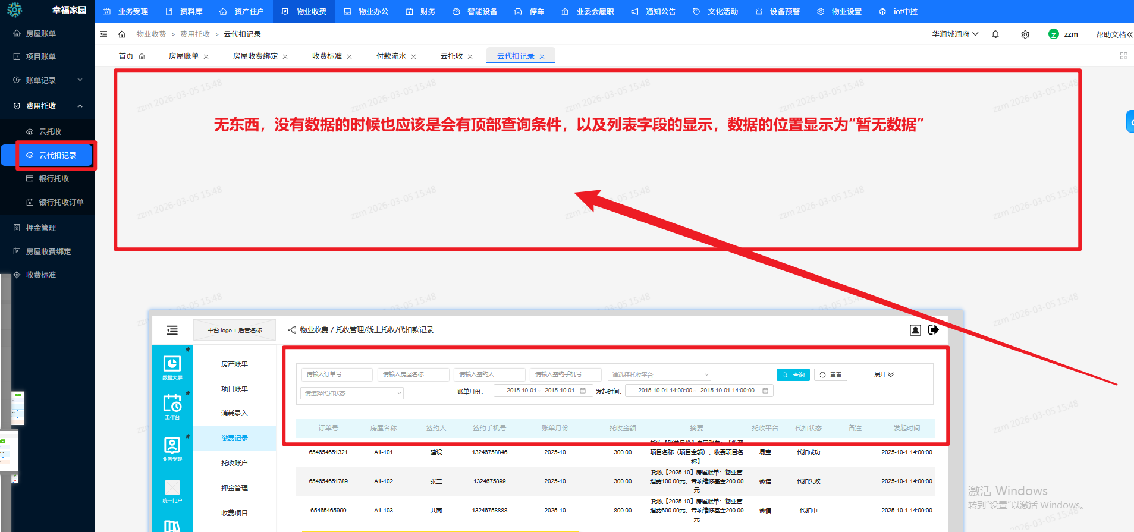
Task: Click the blue floating tab on the right edge
Action: point(1129,121)
